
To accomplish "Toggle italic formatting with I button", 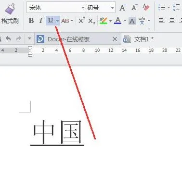I will [41, 21].
